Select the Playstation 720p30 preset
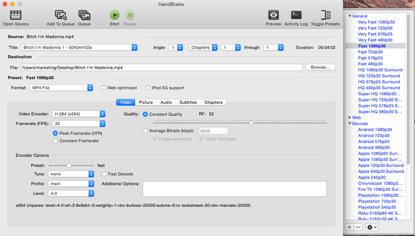The width and height of the screenshot is (415, 236). click(377, 201)
